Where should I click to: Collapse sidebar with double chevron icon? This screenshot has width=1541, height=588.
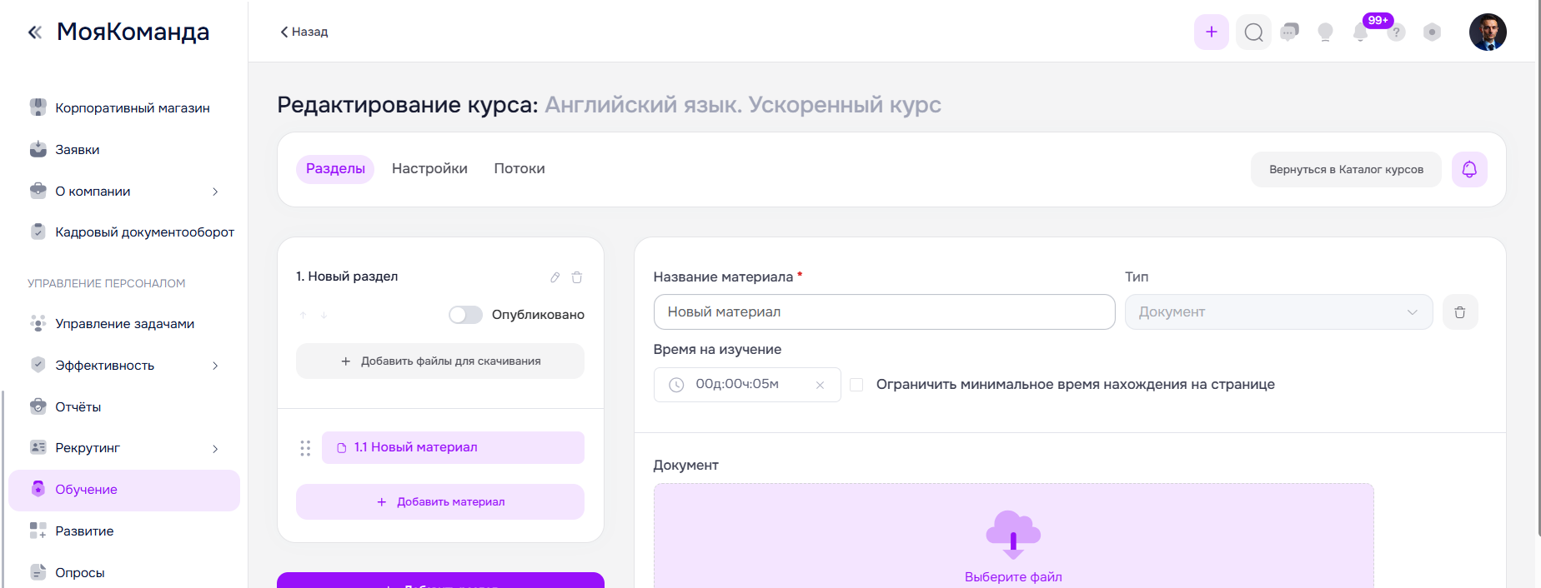pyautogui.click(x=35, y=32)
